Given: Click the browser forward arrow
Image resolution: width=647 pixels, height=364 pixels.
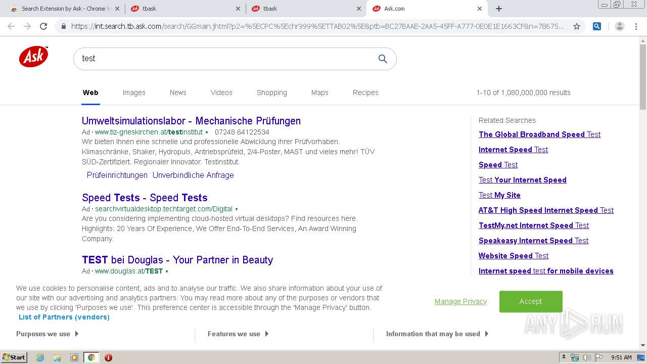Looking at the screenshot, I should (x=27, y=26).
